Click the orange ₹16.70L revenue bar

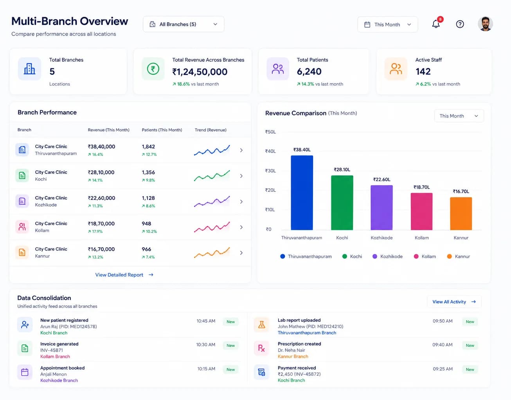[461, 214]
